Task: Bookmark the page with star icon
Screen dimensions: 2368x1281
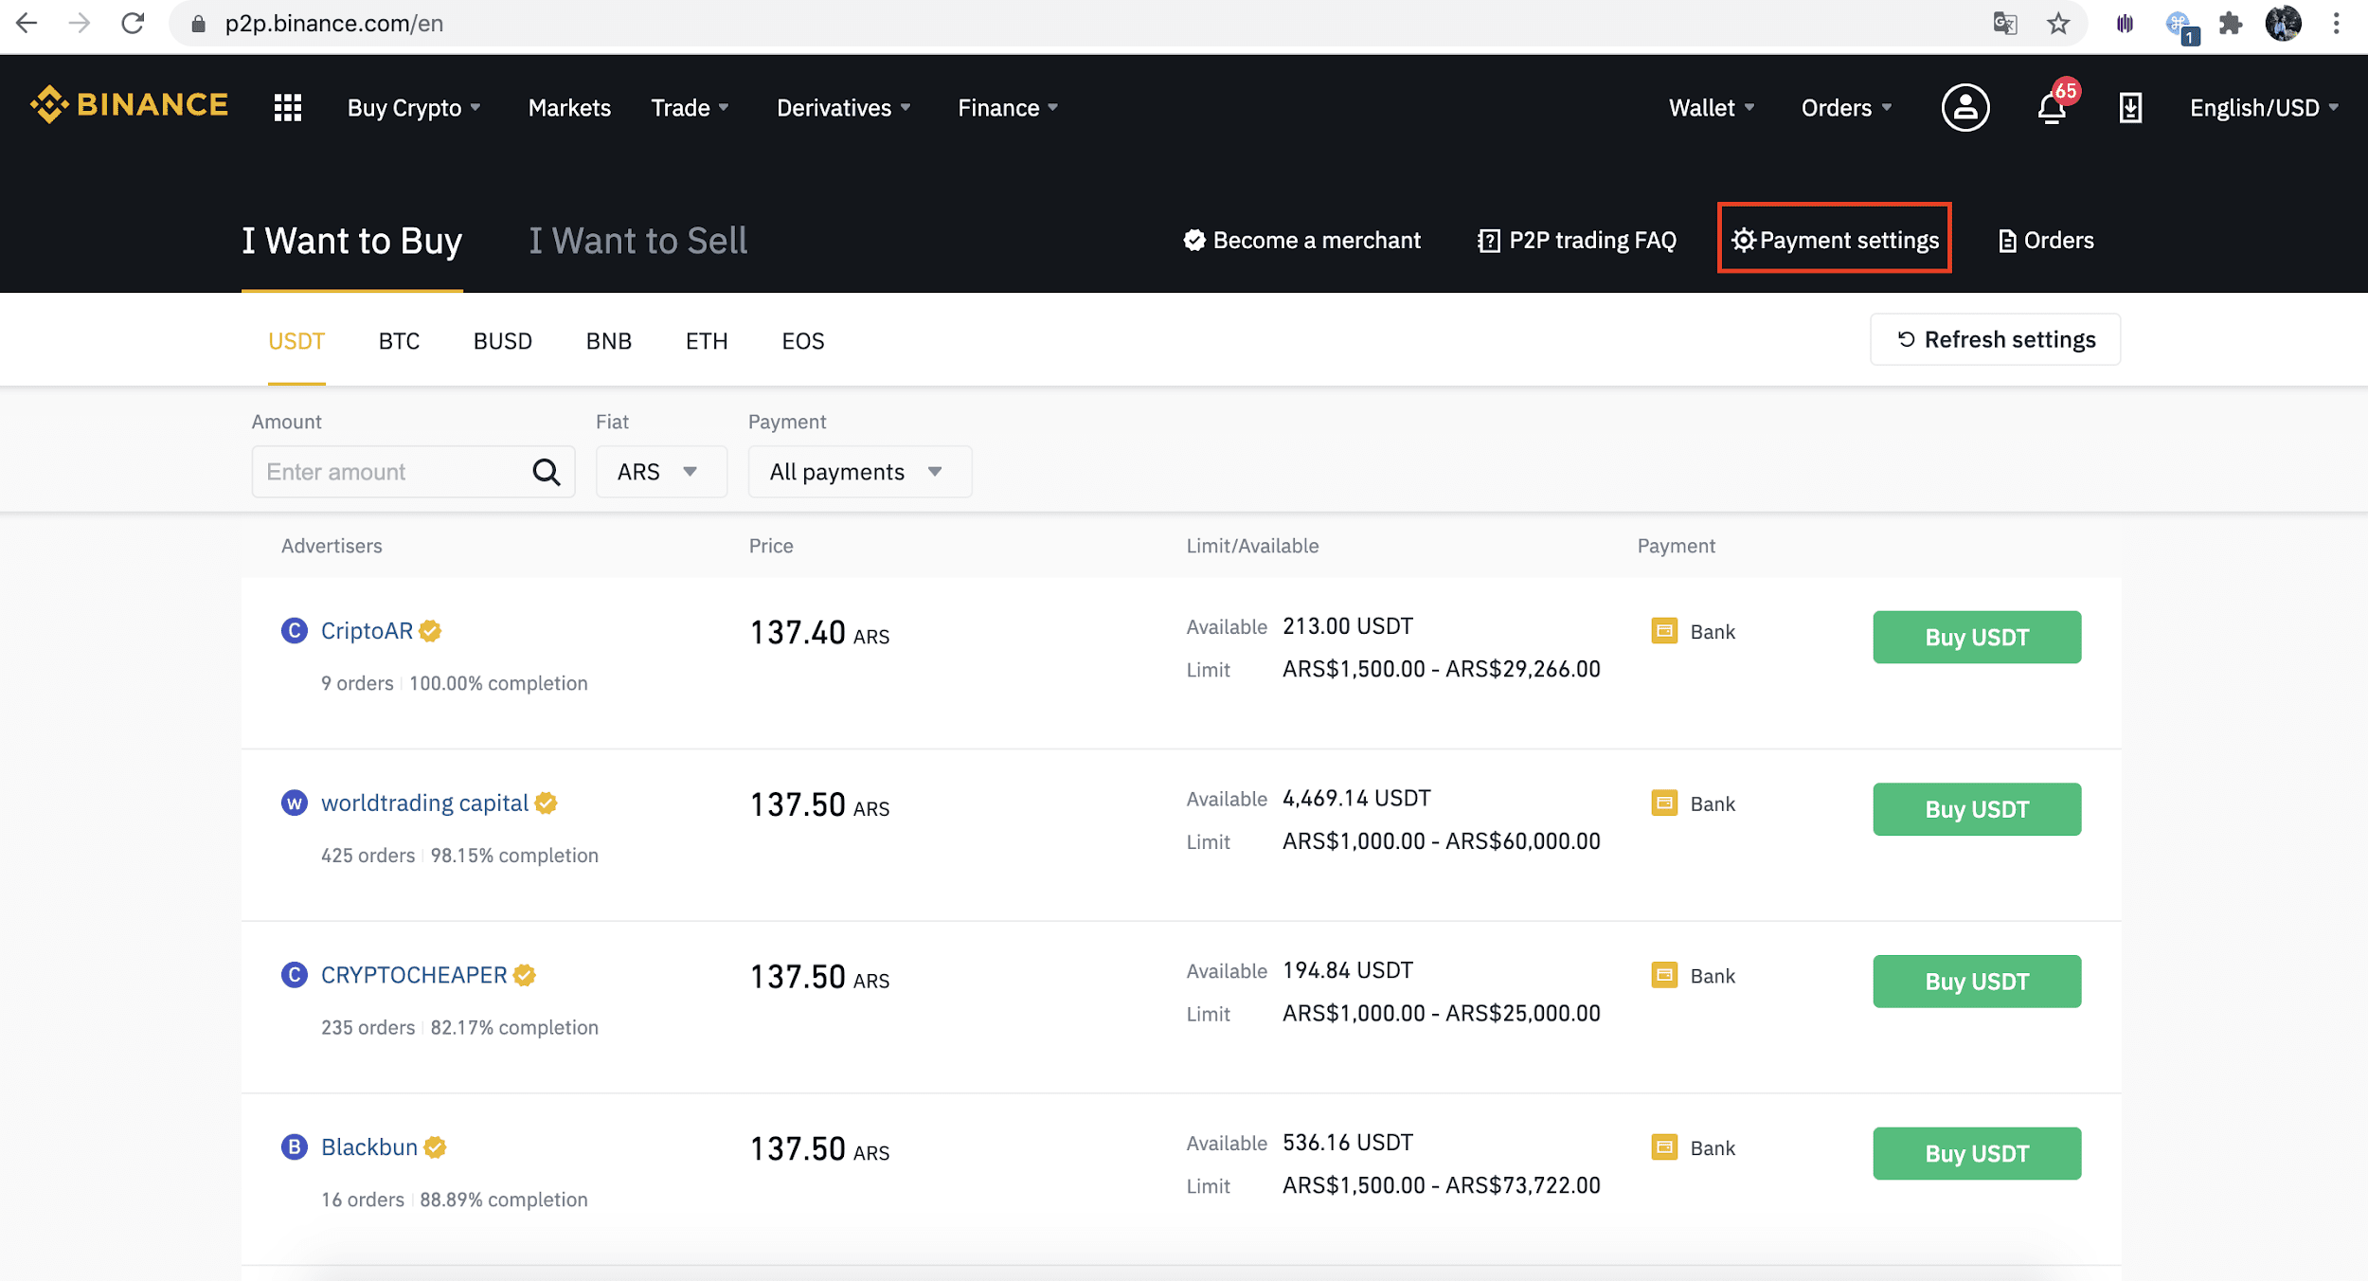Action: pos(2058,23)
